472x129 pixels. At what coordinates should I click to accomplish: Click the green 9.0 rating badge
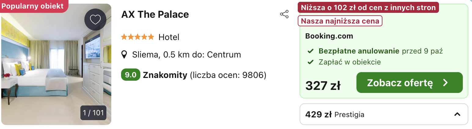click(131, 75)
